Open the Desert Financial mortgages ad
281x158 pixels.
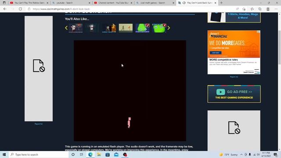tap(234, 52)
